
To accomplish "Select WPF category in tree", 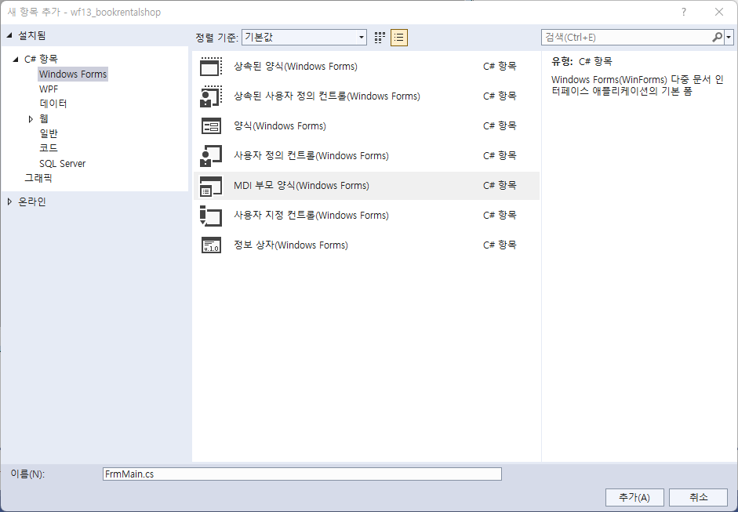I will tap(49, 89).
